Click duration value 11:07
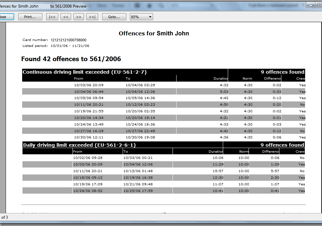322x226 pixels. [x=218, y=184]
